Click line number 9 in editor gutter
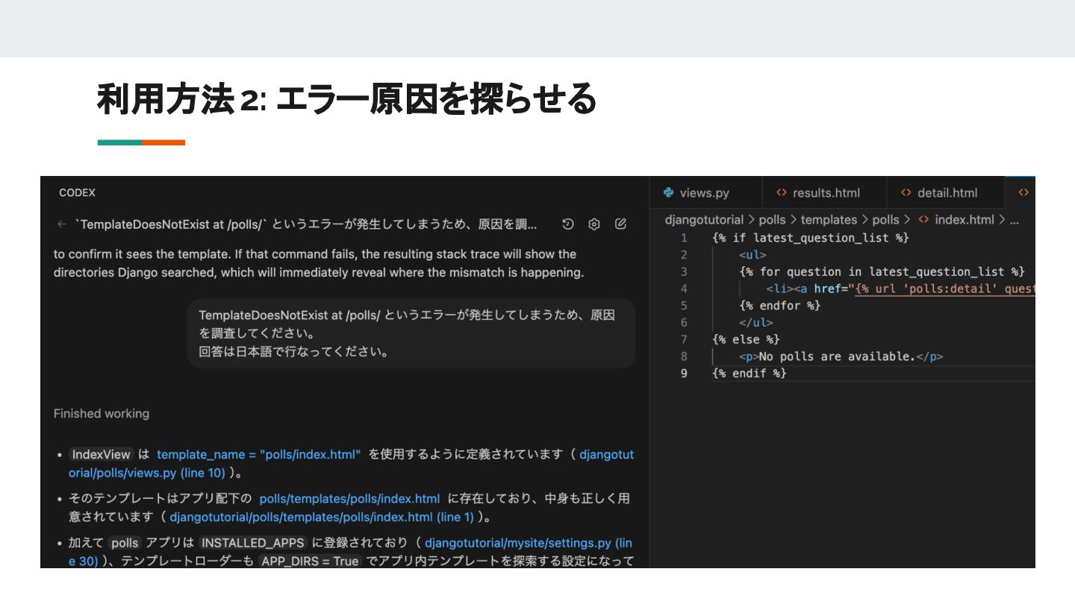Image resolution: width=1075 pixels, height=604 pixels. click(x=684, y=373)
